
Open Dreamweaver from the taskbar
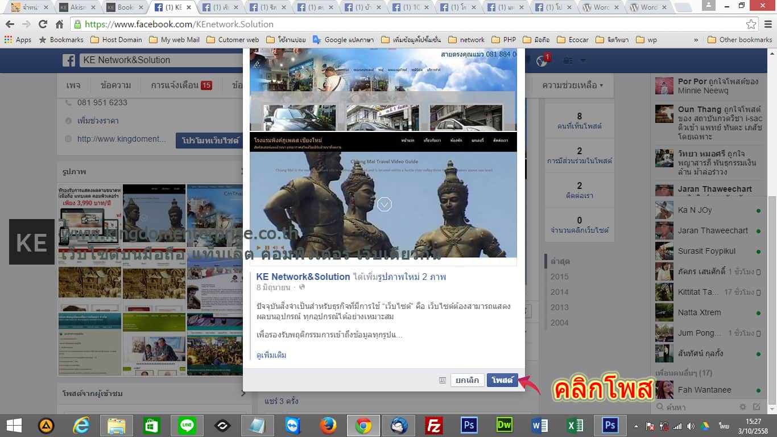click(x=504, y=426)
